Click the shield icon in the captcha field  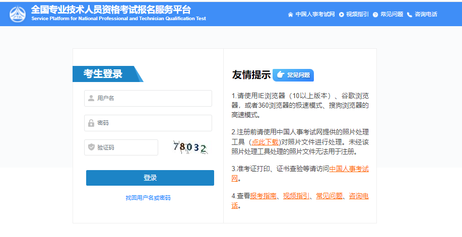pyautogui.click(x=91, y=147)
